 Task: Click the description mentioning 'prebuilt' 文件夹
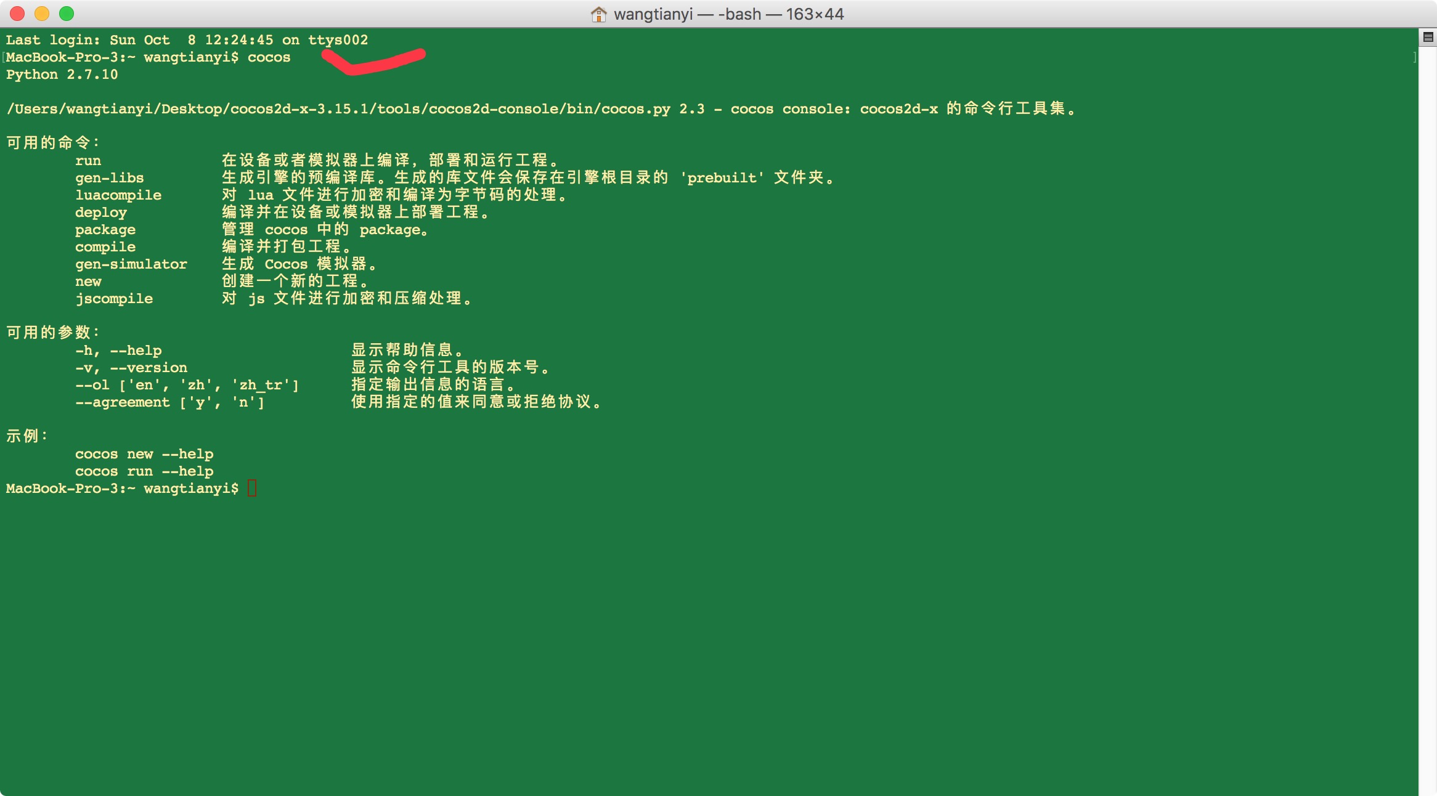tap(528, 177)
